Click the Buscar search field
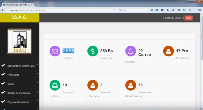Screen dimensions: 203x110 (x=133, y=10)
